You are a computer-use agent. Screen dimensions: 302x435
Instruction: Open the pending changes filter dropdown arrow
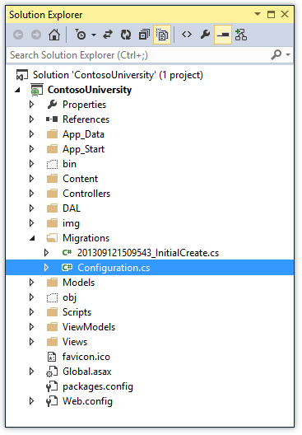coord(94,35)
